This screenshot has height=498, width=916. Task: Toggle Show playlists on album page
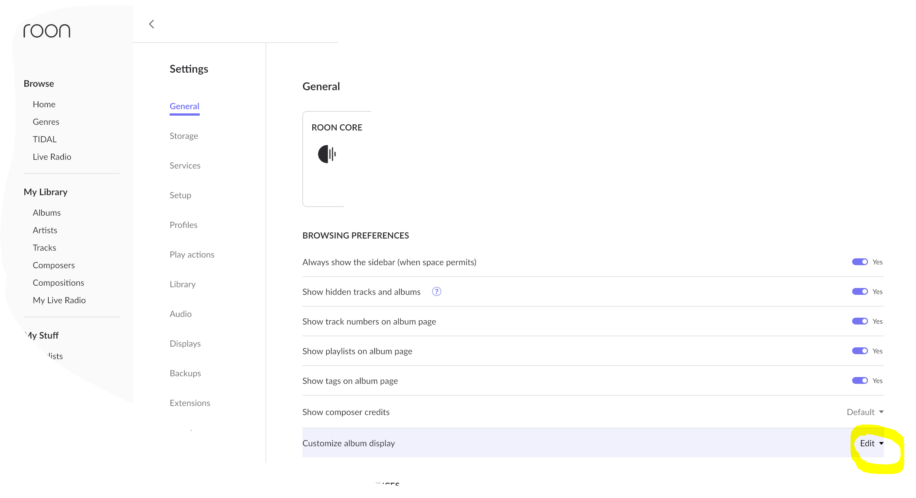click(860, 351)
